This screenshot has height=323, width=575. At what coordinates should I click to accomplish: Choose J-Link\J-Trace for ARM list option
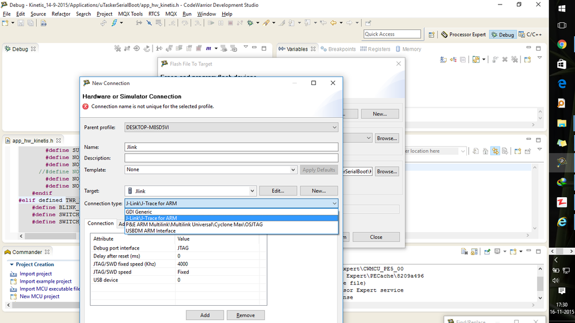pyautogui.click(x=231, y=218)
